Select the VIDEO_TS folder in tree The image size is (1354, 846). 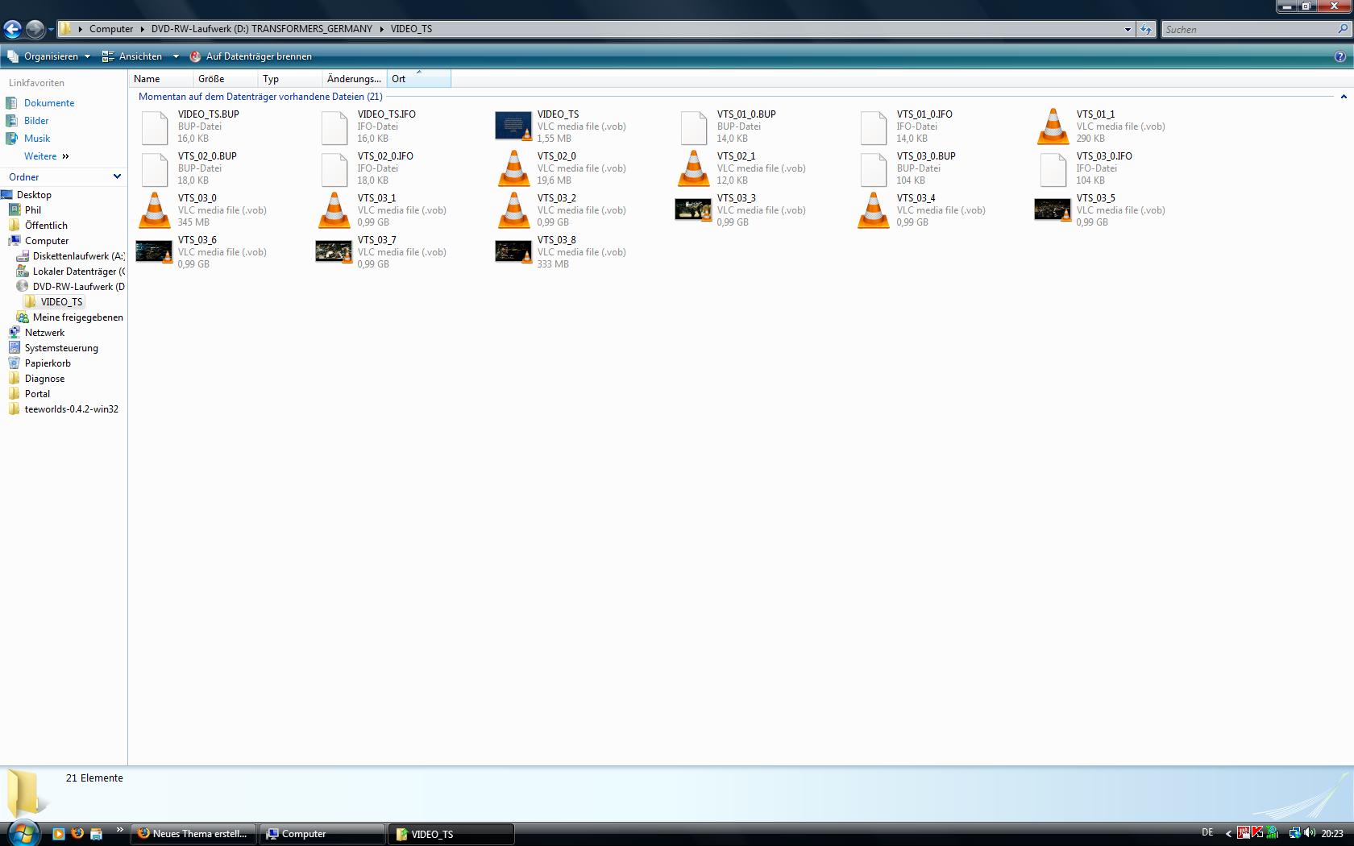(61, 302)
